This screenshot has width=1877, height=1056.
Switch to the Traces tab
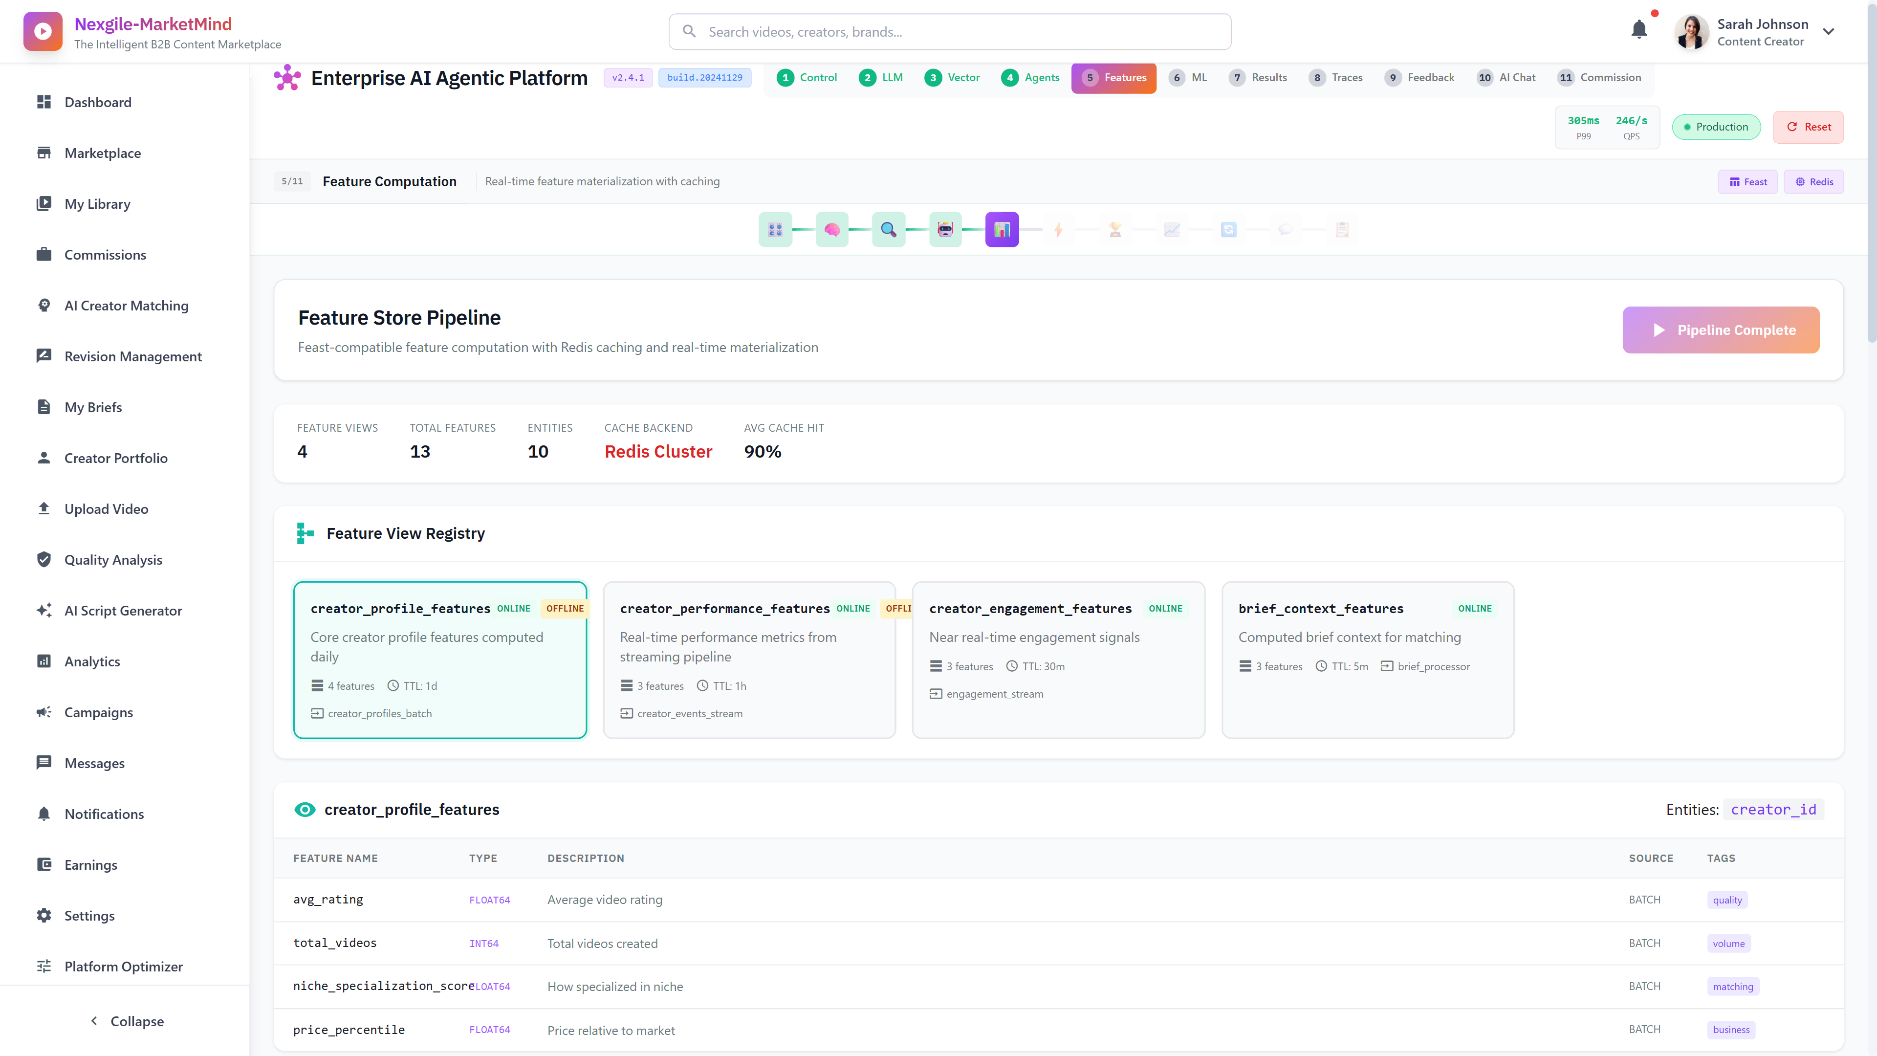click(1336, 77)
